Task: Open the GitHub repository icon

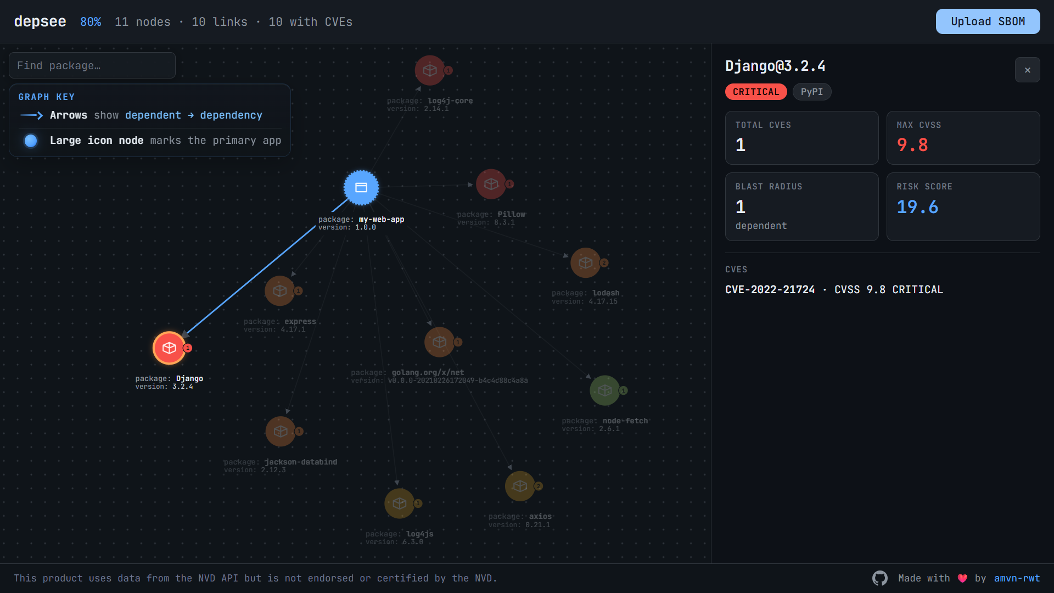Action: (880, 578)
